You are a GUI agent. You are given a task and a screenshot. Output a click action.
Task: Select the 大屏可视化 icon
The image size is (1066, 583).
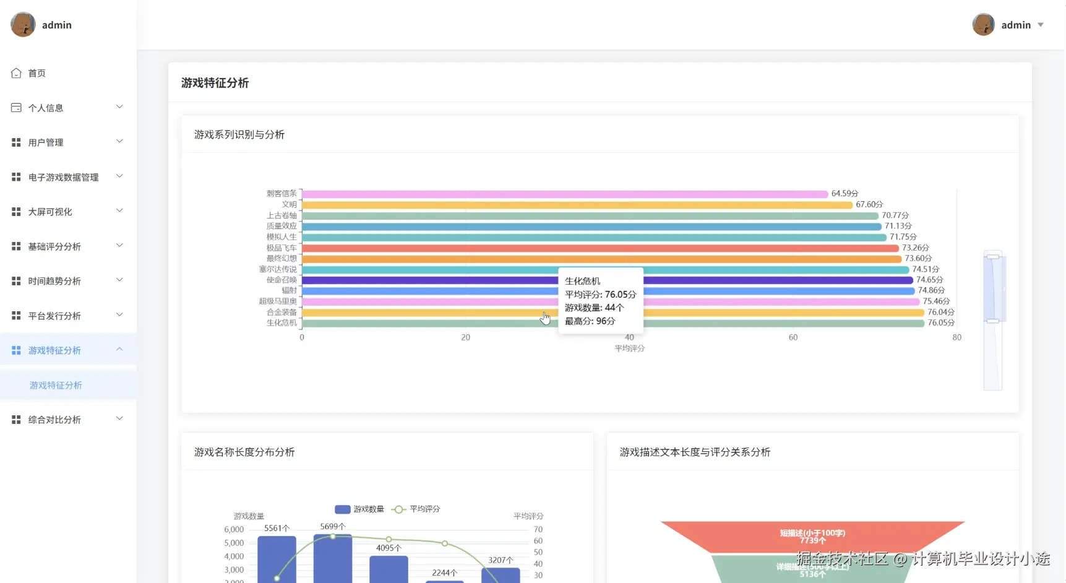point(17,211)
